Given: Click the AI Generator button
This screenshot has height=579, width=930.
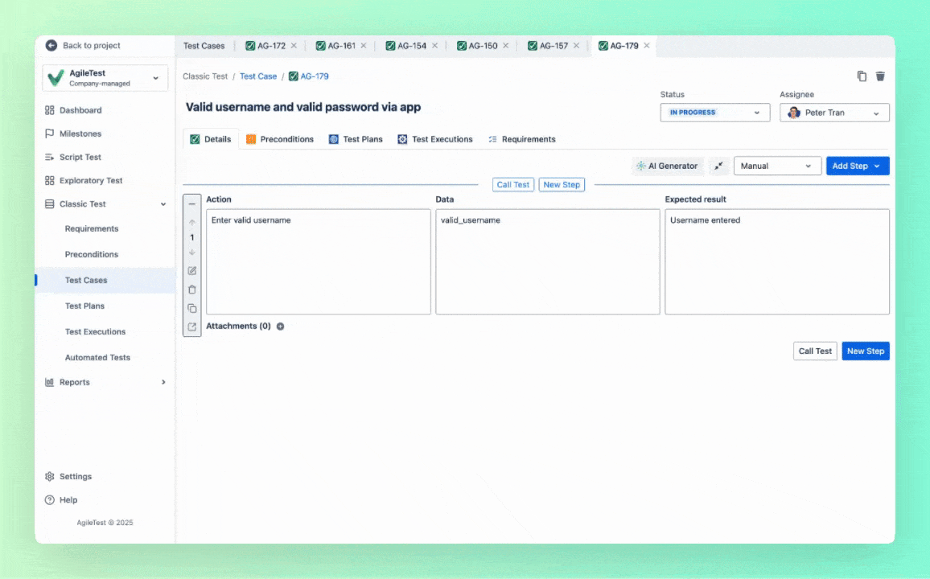Looking at the screenshot, I should coord(667,166).
